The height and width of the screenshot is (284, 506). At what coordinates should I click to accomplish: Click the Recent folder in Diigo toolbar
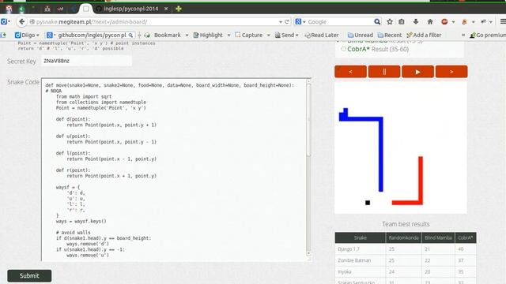(x=390, y=35)
